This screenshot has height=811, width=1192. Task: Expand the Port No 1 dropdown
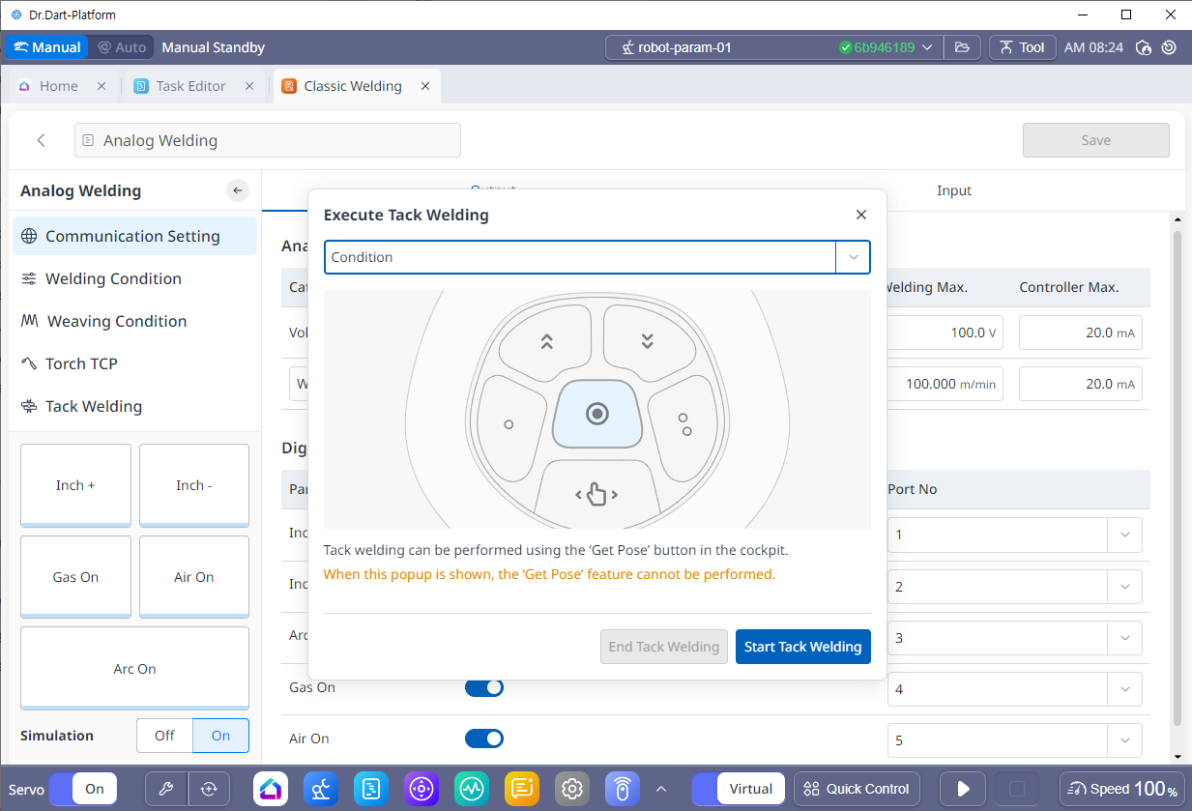coord(1124,535)
